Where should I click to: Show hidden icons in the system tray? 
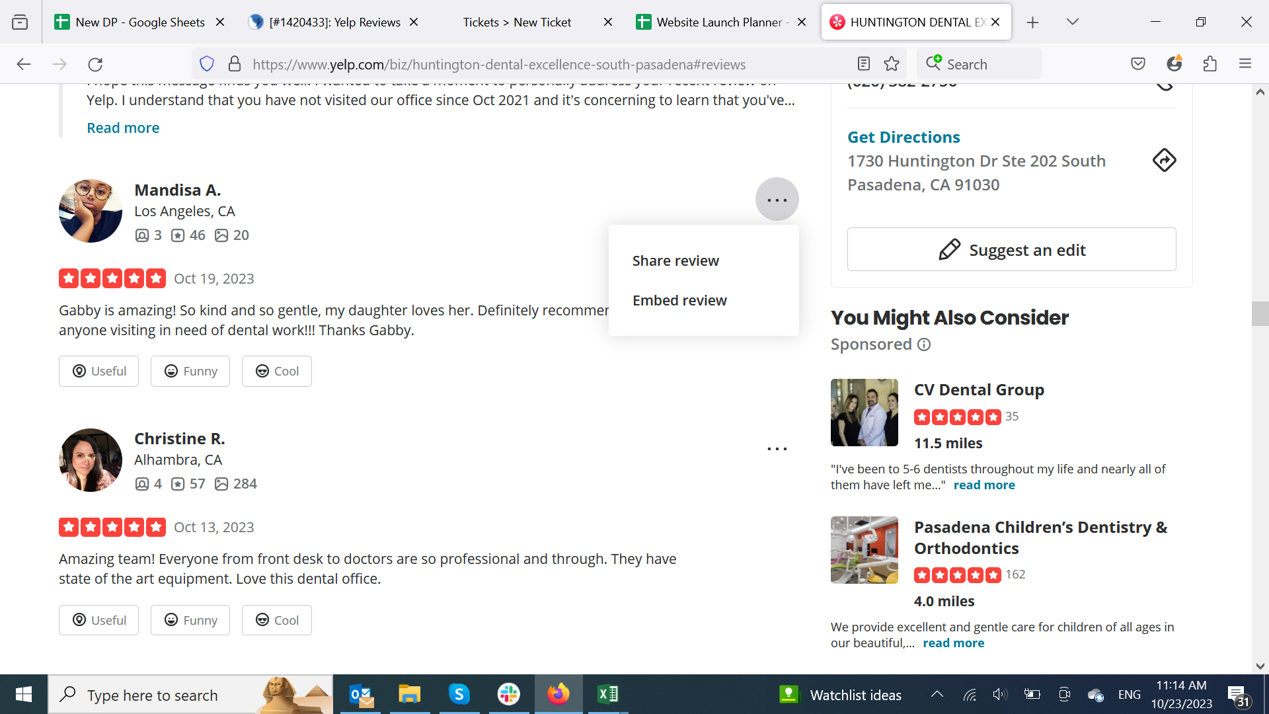pos(937,694)
